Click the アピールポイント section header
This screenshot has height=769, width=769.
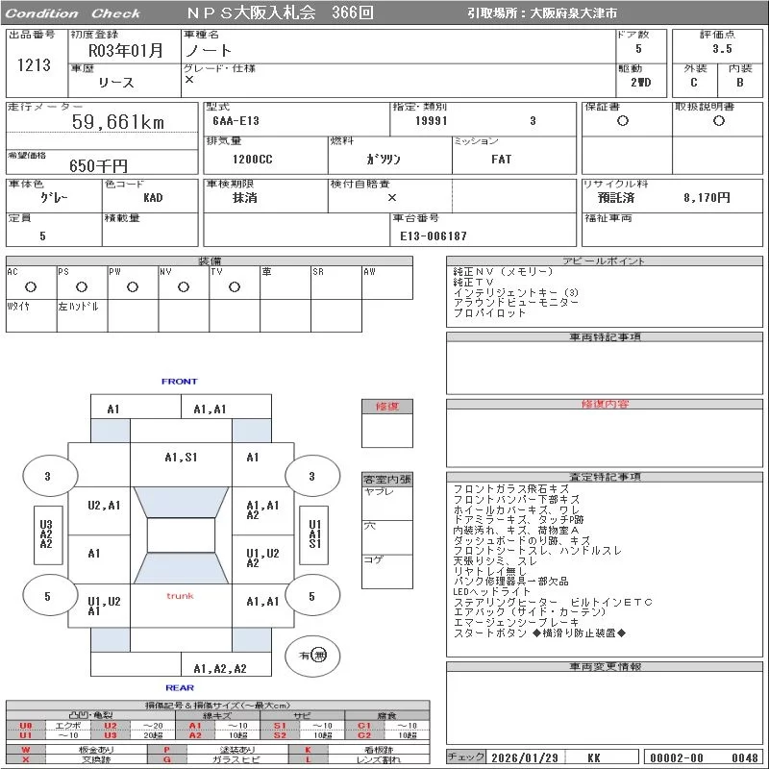pyautogui.click(x=604, y=261)
